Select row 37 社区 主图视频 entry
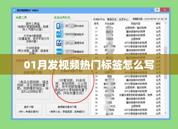178x129 pixels. [x=128, y=106]
